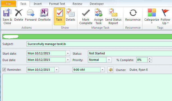Viewport: 172px width, 101px height.
Task: Open the Recurrence settings
Action: (133, 15)
